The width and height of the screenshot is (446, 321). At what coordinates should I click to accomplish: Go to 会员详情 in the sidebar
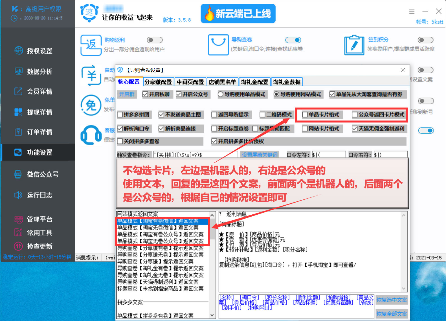tap(34, 91)
